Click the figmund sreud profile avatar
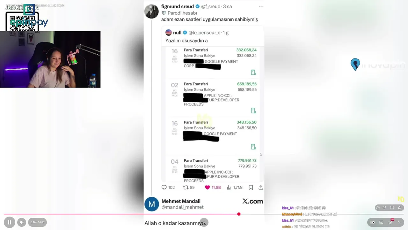Image resolution: width=408 pixels, height=230 pixels. pos(151,11)
